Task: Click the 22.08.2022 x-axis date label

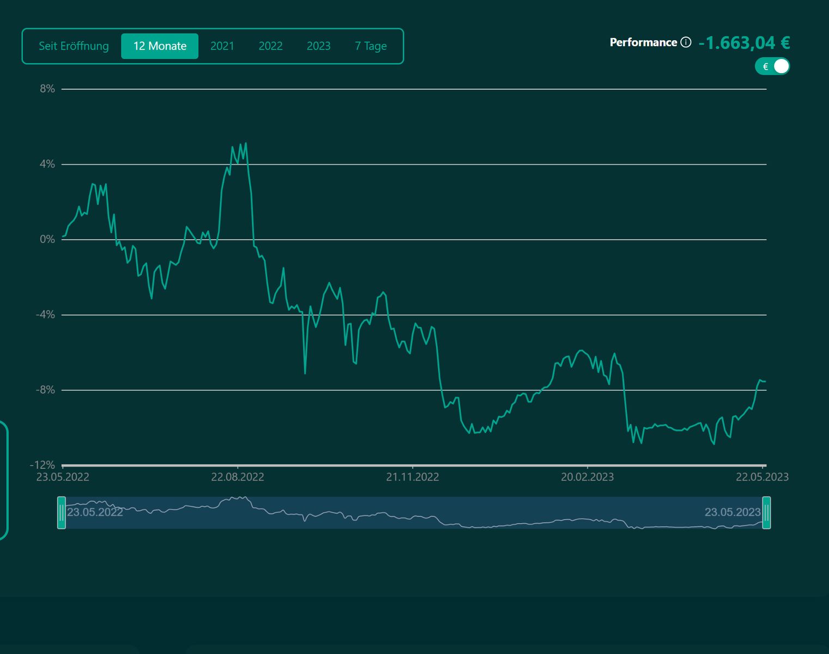Action: point(238,477)
